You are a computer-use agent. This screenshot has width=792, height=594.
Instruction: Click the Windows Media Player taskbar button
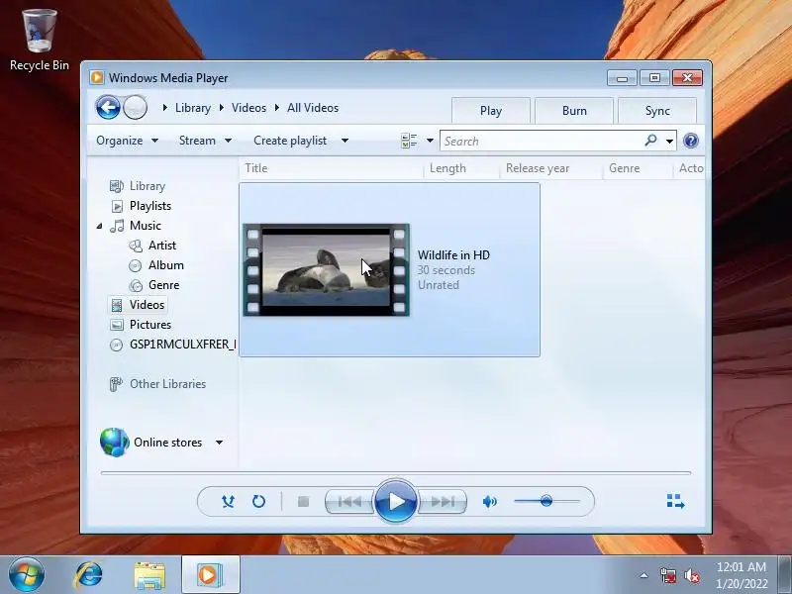pos(210,574)
